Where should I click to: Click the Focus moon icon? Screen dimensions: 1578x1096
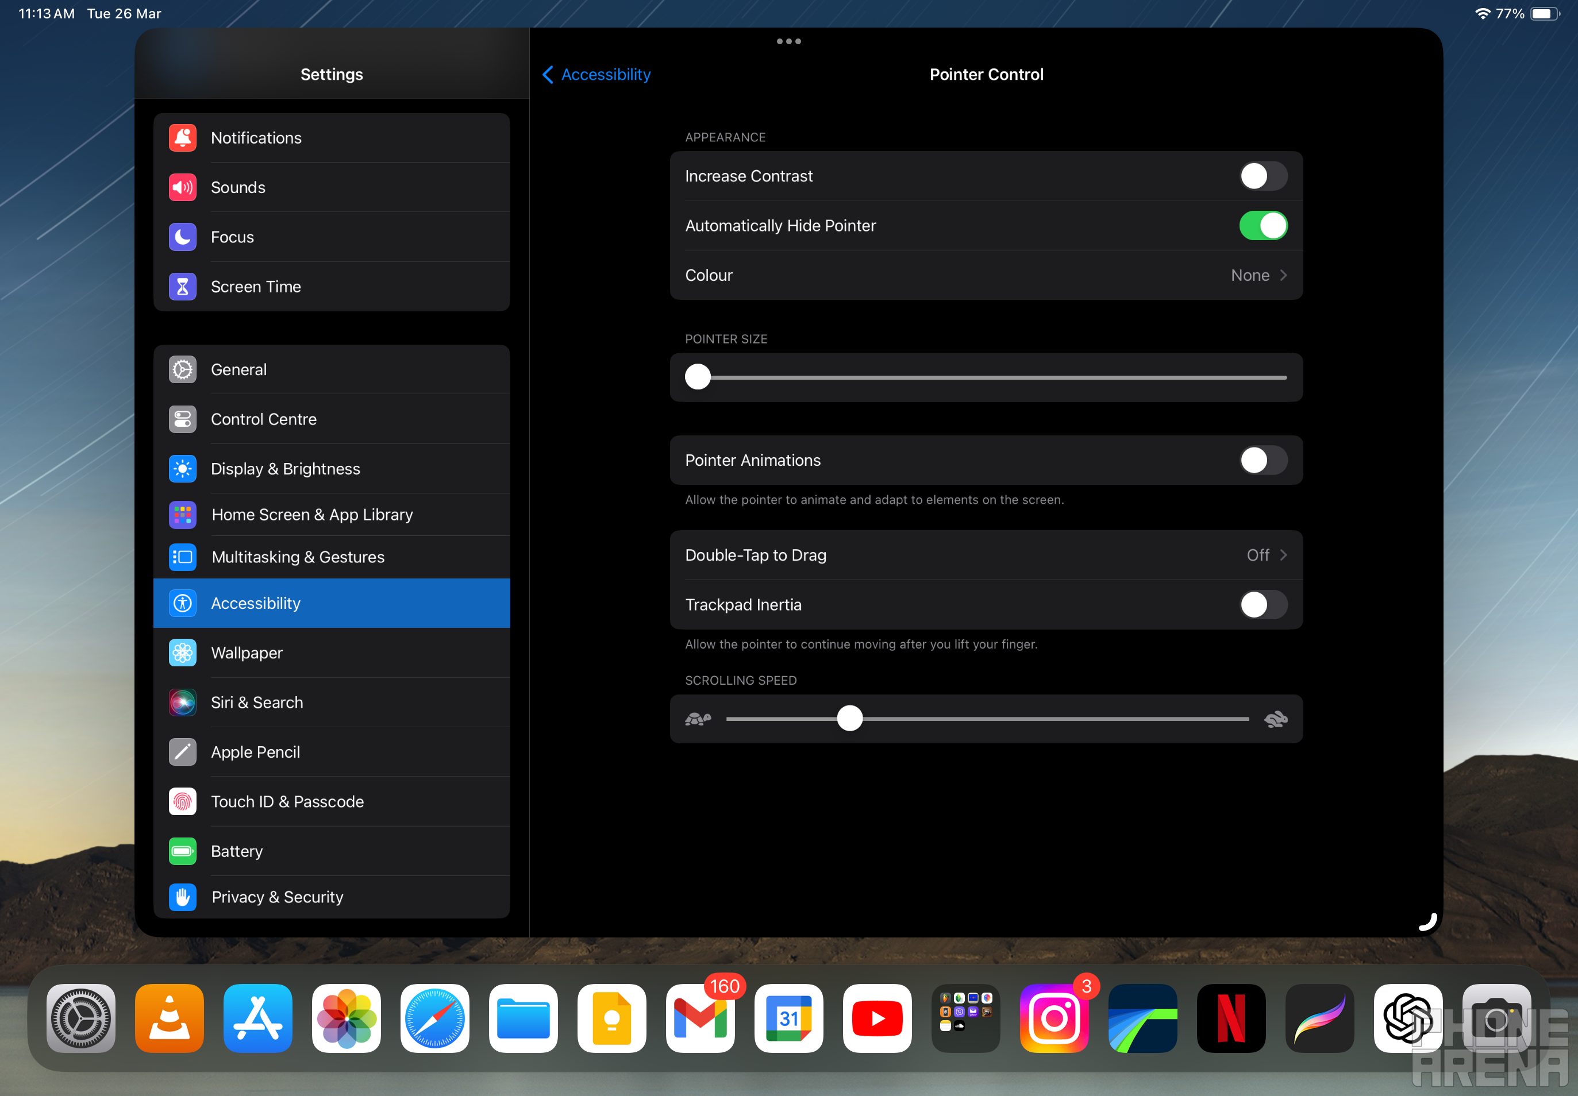(183, 237)
